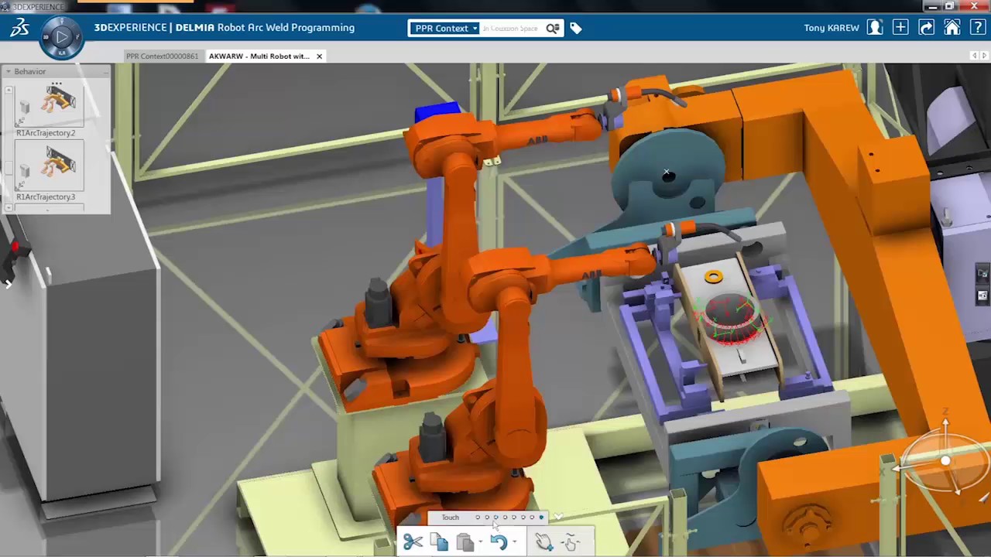Select the scissors cut tool
Image resolution: width=991 pixels, height=557 pixels.
coord(413,542)
